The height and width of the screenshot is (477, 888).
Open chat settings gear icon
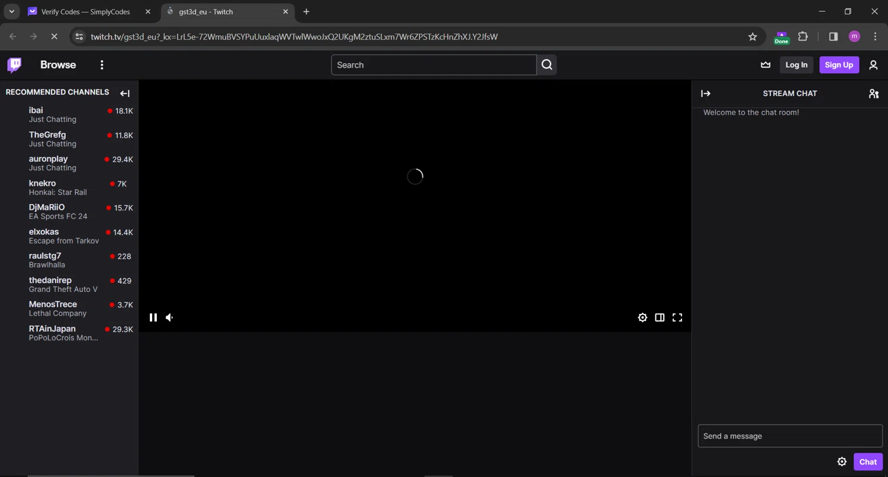click(842, 462)
